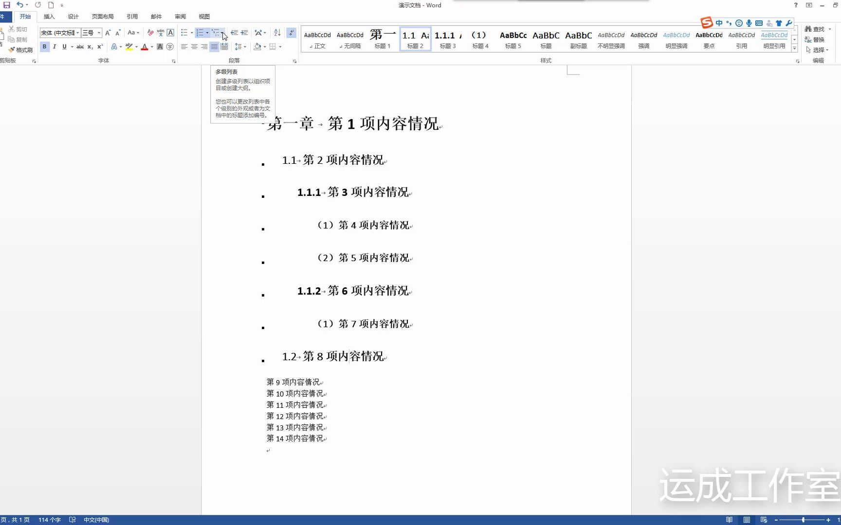
Task: Switch to the 设计 (Design) tab
Action: 73,17
